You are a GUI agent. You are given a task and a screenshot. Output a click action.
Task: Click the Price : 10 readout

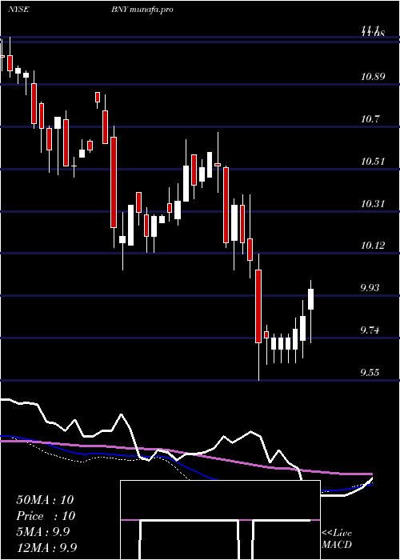point(46,516)
